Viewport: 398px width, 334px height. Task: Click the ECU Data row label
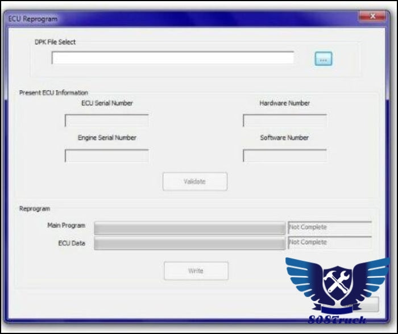pyautogui.click(x=72, y=243)
